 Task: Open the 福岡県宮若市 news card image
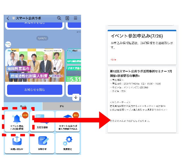[x=35, y=65]
